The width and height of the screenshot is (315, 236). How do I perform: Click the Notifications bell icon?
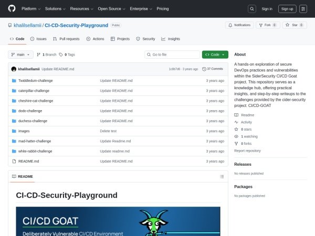pos(230,25)
